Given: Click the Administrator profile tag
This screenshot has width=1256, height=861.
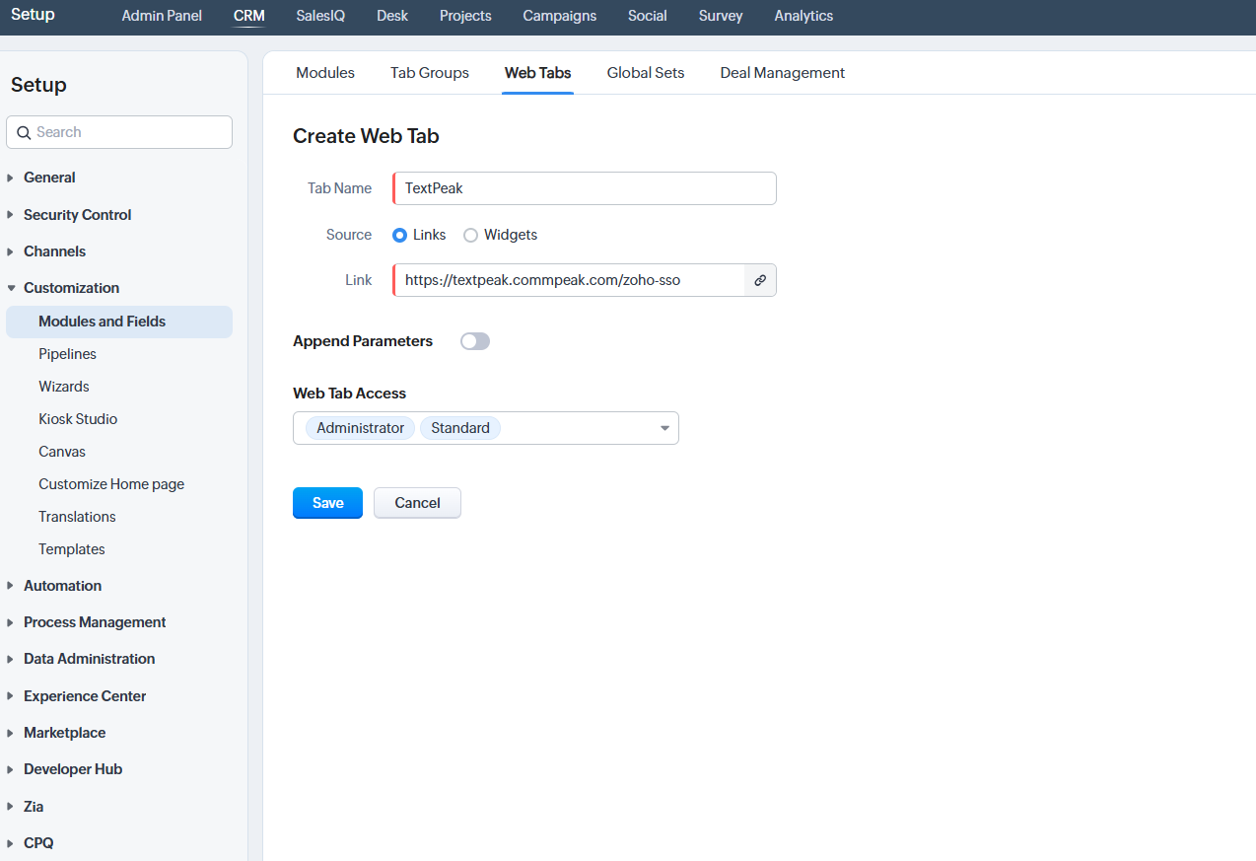Looking at the screenshot, I should 360,428.
